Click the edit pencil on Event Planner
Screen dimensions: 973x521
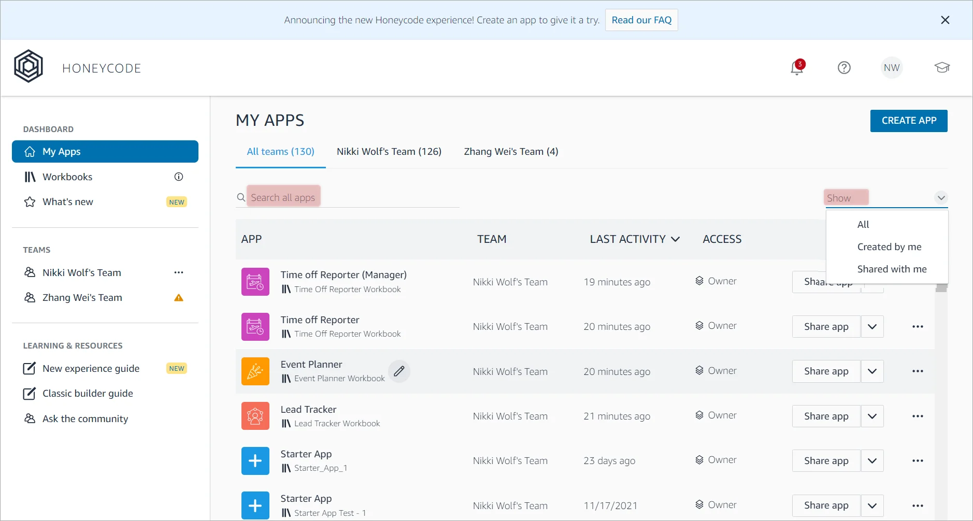399,371
